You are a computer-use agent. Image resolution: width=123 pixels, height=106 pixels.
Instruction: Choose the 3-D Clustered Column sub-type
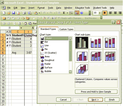click(x=82, y=56)
